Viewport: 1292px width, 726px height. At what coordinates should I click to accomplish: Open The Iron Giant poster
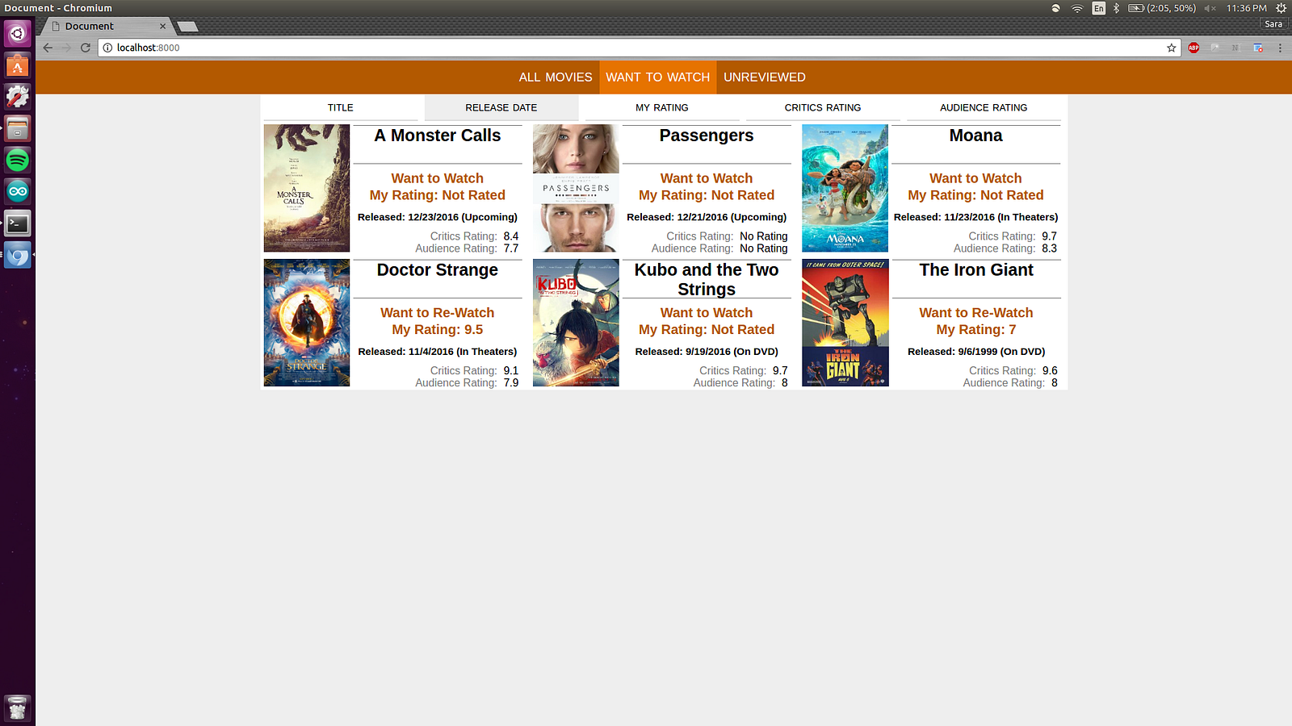click(x=845, y=323)
